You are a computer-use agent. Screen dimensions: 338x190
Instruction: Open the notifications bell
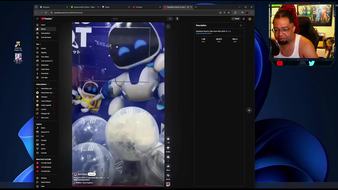point(243,19)
